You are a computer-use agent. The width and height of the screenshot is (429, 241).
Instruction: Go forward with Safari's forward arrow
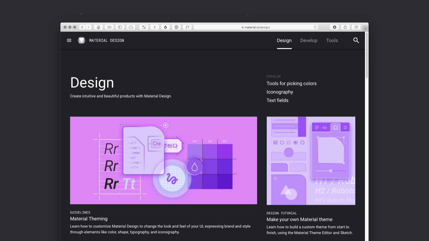click(88, 27)
